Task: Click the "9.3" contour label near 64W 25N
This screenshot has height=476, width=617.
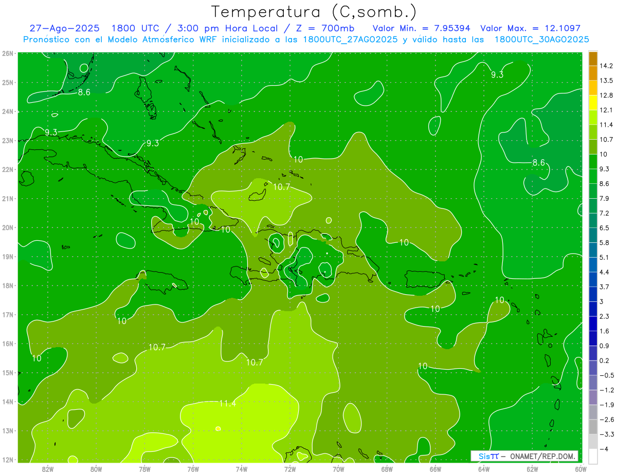Action: (x=497, y=75)
